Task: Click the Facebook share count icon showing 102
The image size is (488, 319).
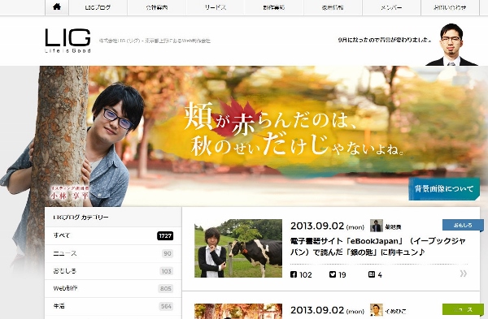Action: (x=294, y=274)
